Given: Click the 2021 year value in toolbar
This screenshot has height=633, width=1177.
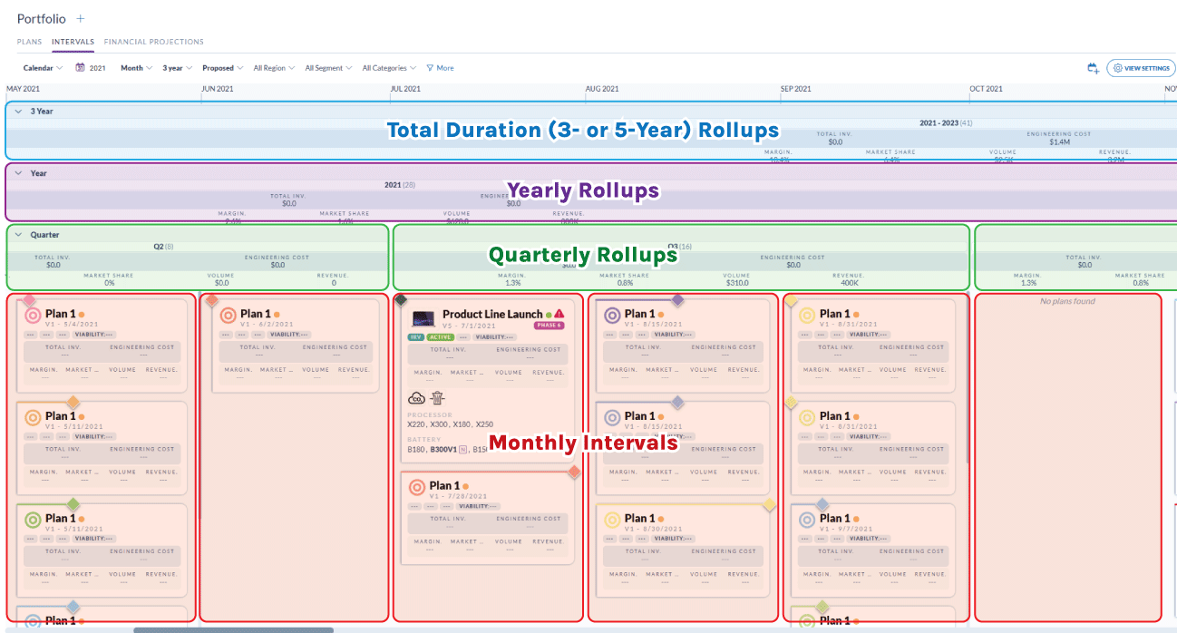Looking at the screenshot, I should pyautogui.click(x=97, y=68).
